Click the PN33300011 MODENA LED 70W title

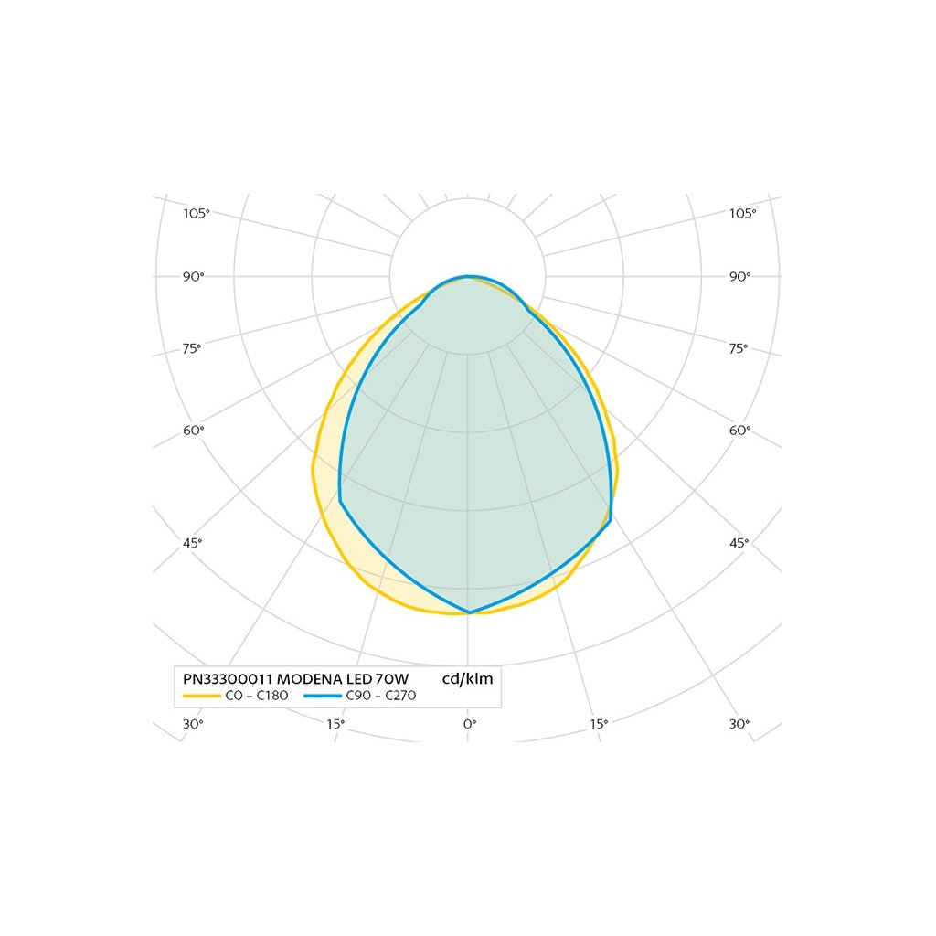click(x=295, y=679)
